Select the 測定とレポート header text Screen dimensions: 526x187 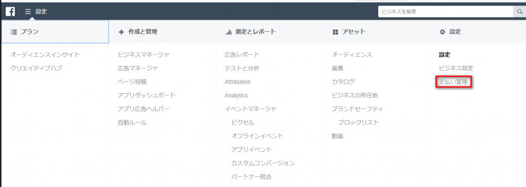coord(255,32)
